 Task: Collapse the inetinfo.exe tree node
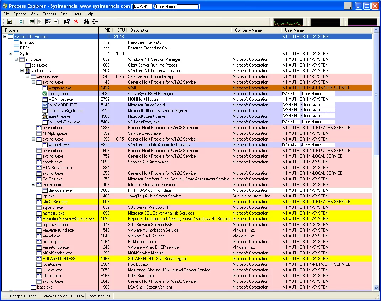click(x=33, y=185)
